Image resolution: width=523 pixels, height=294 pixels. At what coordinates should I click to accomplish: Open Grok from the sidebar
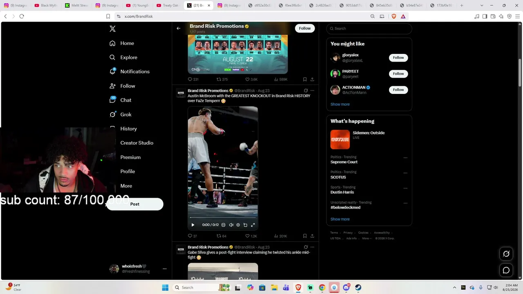click(121, 115)
